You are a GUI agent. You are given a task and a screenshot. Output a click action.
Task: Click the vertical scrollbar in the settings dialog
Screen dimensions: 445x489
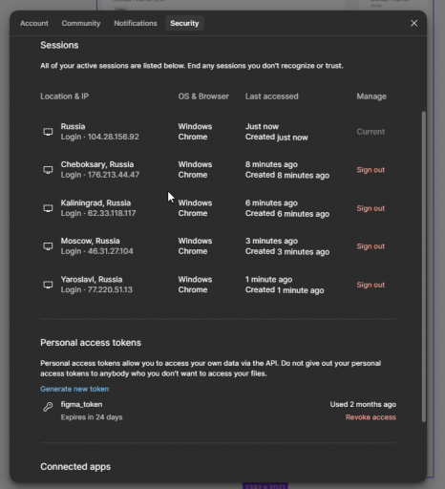point(423,266)
